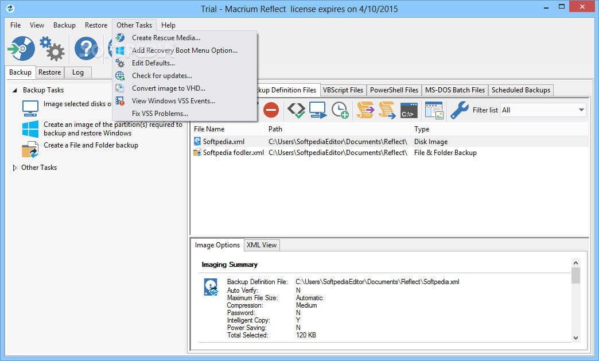Open the VBScript Files tab
Image resolution: width=599 pixels, height=361 pixels.
[343, 90]
